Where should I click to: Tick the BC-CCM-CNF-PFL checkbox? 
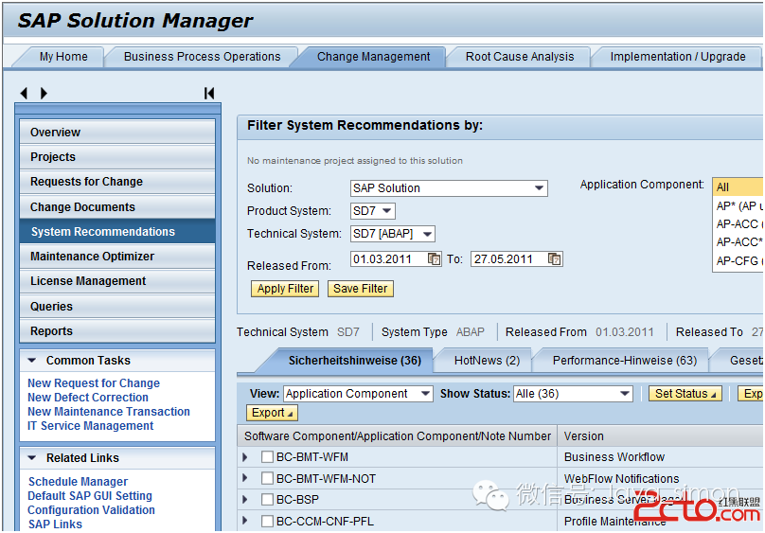click(x=267, y=522)
